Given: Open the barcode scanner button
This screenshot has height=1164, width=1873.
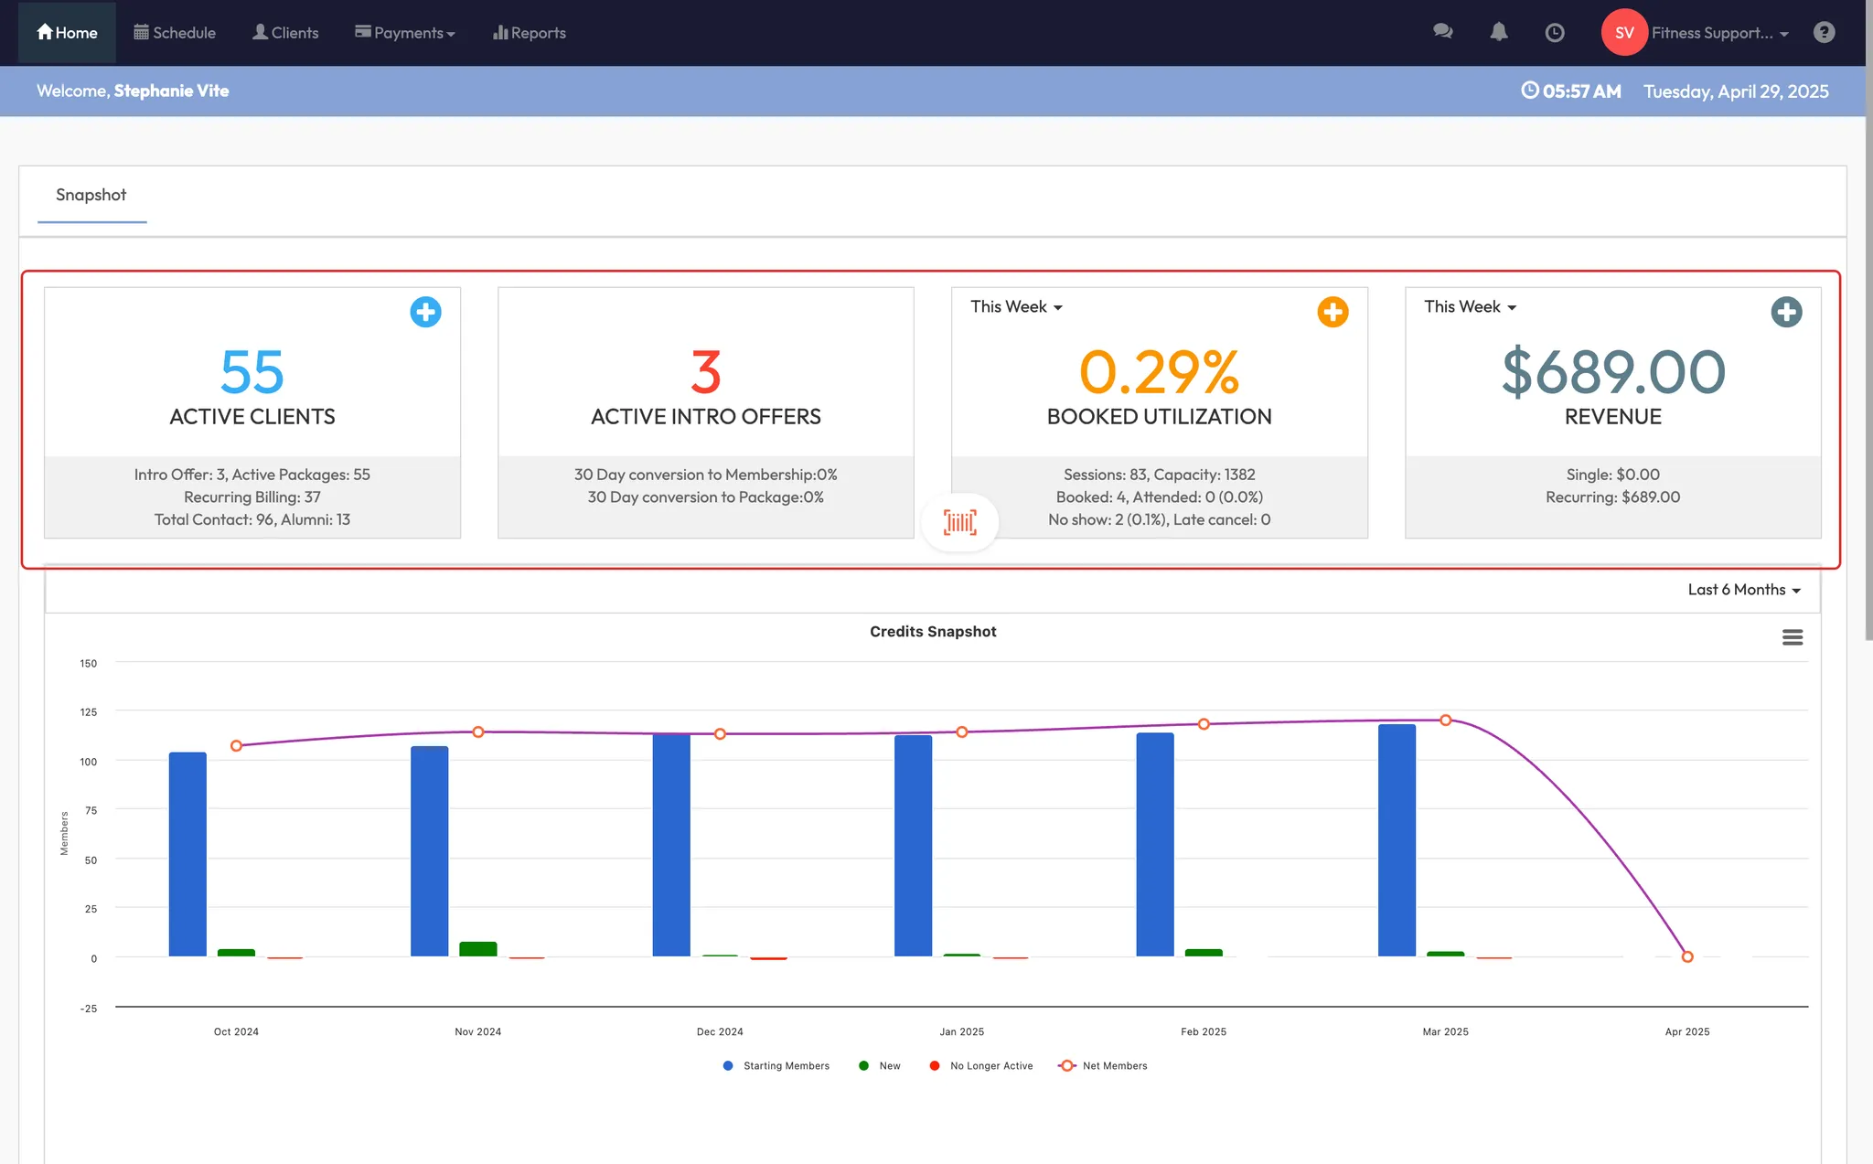Looking at the screenshot, I should click(959, 522).
